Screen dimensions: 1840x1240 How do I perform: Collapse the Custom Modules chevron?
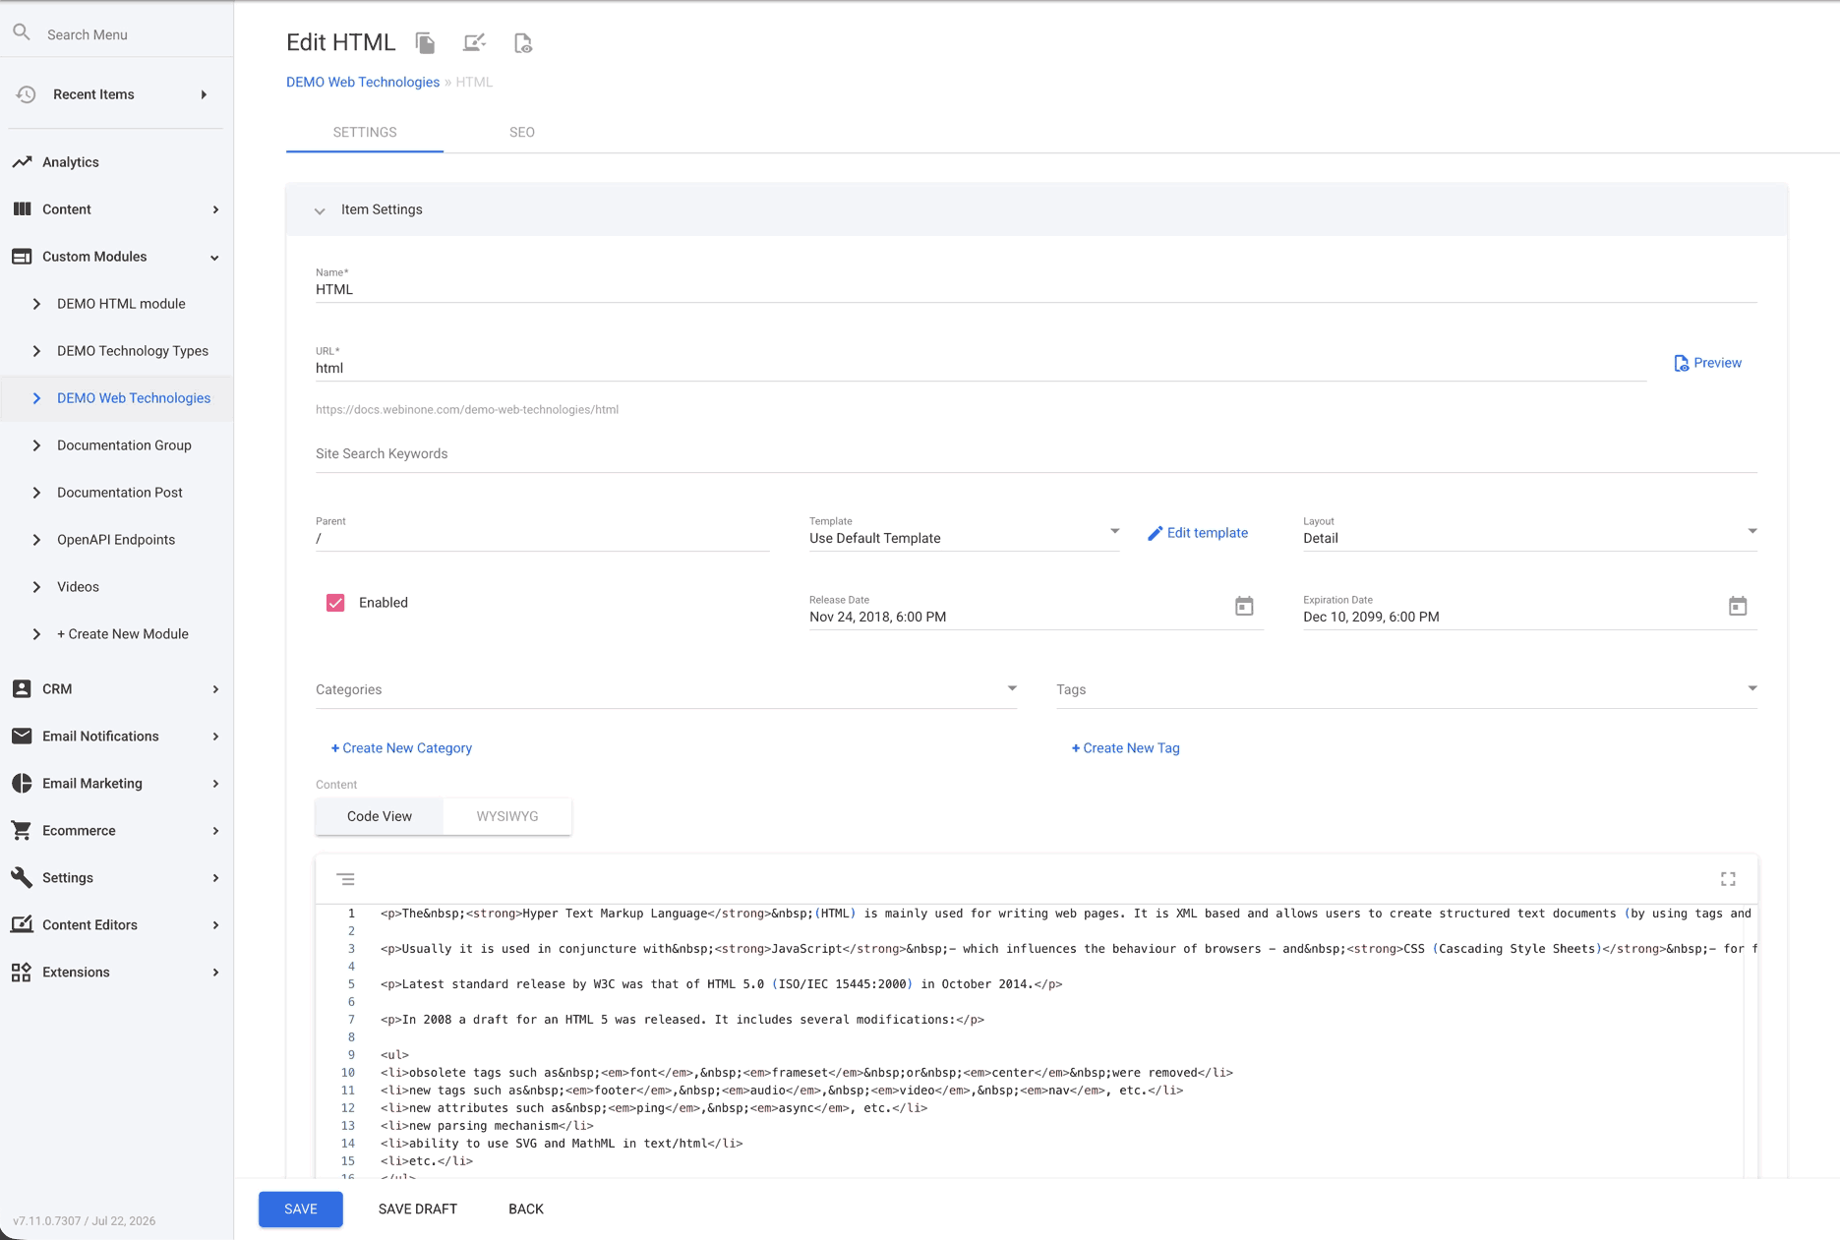click(x=215, y=258)
